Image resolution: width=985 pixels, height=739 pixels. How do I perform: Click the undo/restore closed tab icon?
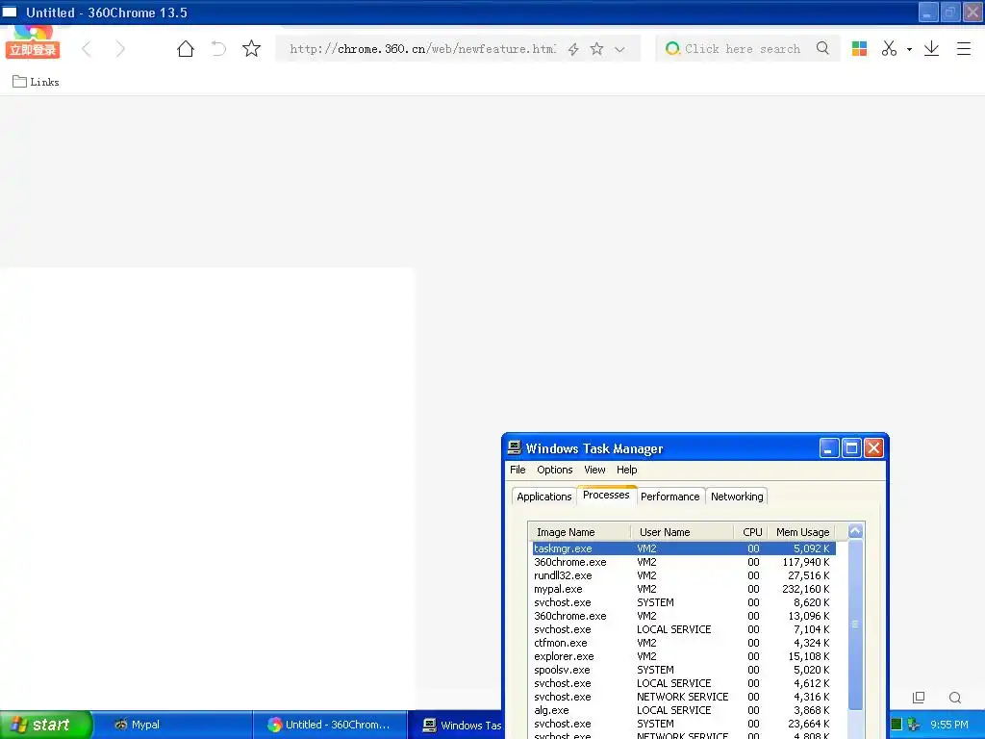[218, 49]
